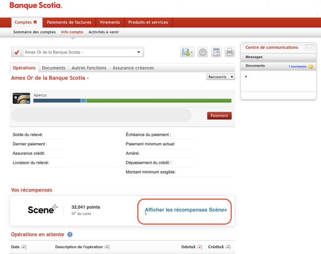Click the Banque Scotia logo
Screen dimensions: 321x254
click(x=35, y=5)
